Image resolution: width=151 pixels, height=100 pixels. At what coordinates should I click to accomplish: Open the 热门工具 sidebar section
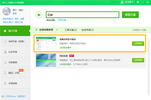[15, 31]
